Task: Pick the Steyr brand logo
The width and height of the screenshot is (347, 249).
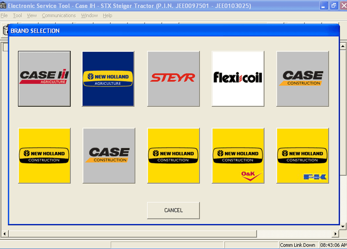Action: 173,79
